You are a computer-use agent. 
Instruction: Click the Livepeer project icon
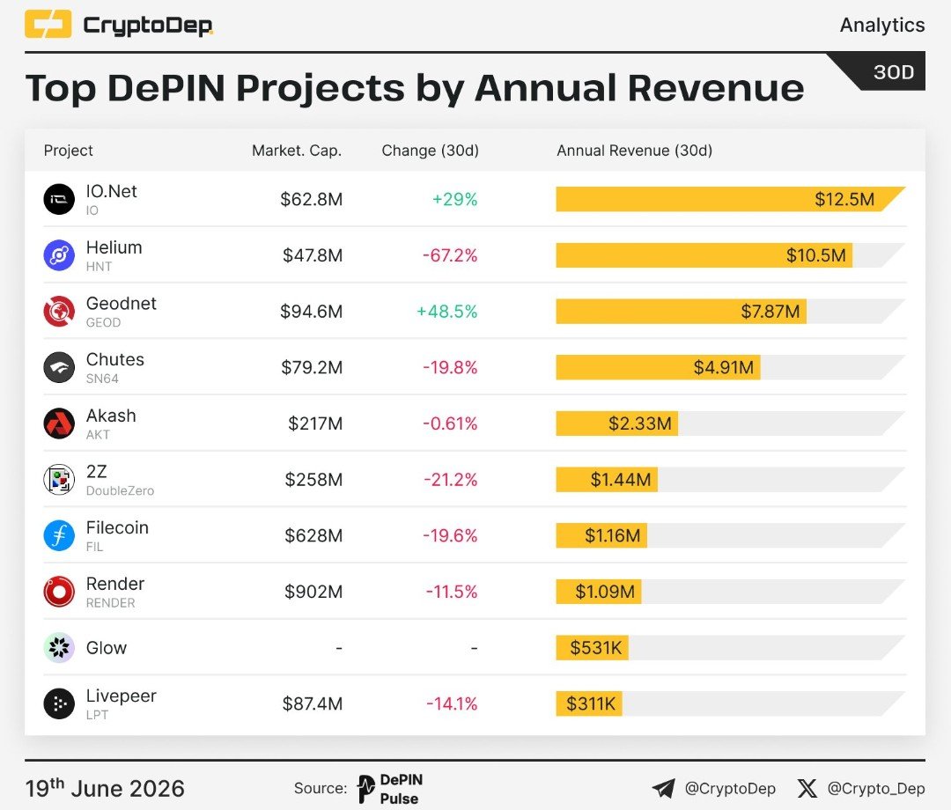(59, 703)
